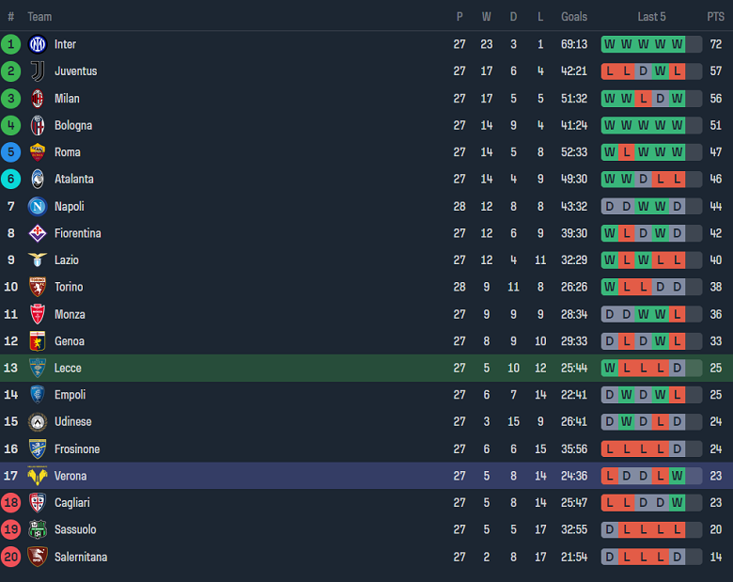This screenshot has width=733, height=582.
Task: Click the position 5 blue badge for Roma
Action: pyautogui.click(x=11, y=152)
